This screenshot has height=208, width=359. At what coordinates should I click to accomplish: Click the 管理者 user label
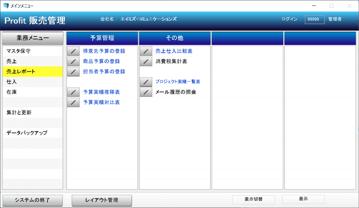tap(335, 19)
